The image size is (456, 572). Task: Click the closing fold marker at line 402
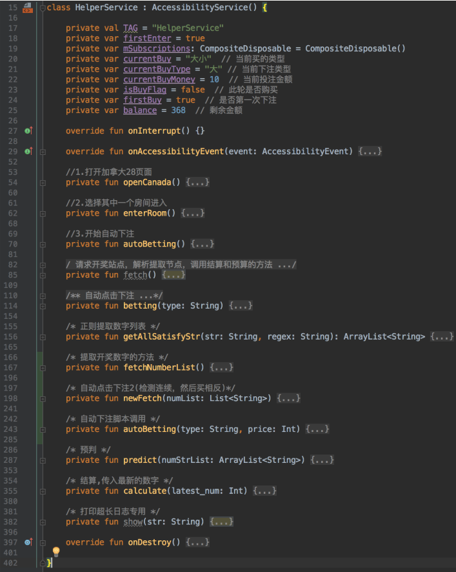coord(43,563)
